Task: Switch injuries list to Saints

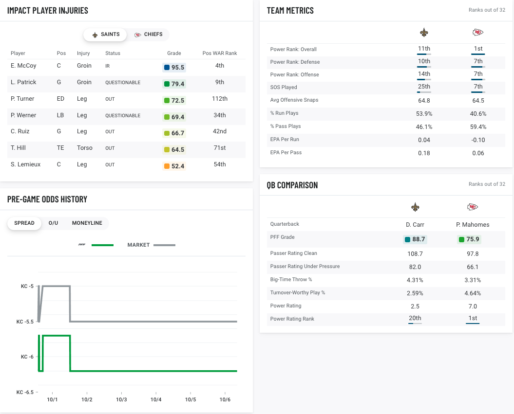Action: click(x=106, y=35)
